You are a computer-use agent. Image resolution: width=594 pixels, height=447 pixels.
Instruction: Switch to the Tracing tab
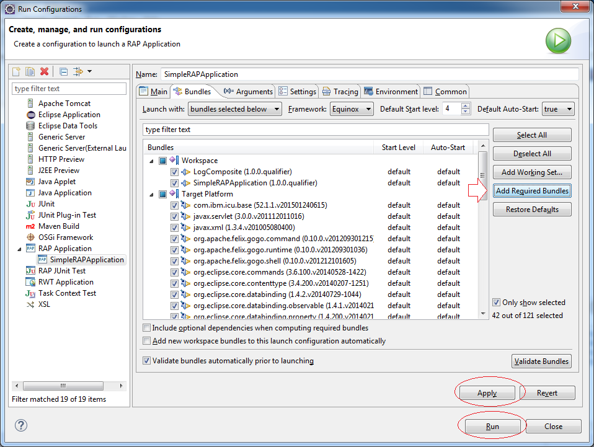[340, 91]
